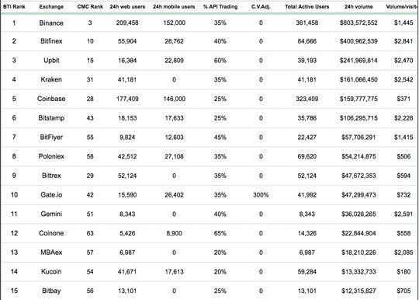Select Kucoin's 59,284 total users cell
Viewport: 419px width, 300px height.
tap(307, 272)
